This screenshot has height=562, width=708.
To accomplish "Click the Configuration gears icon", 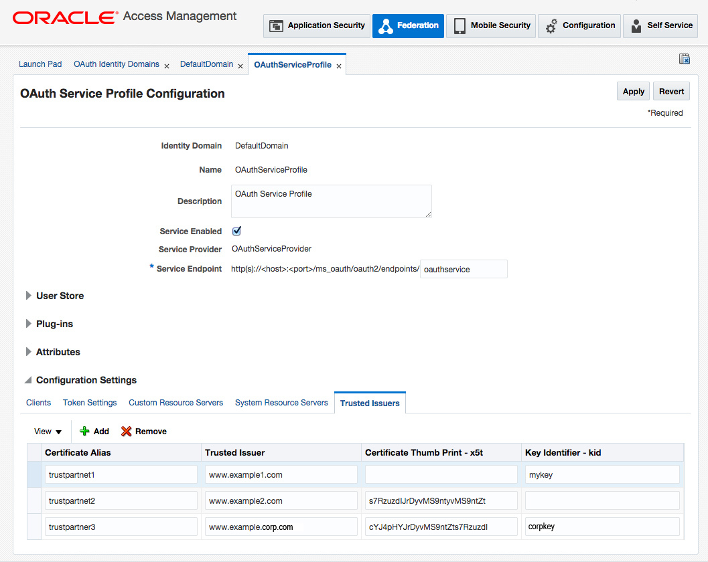I will pyautogui.click(x=551, y=26).
